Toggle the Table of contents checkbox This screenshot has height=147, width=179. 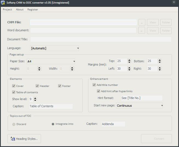[x=14, y=92]
